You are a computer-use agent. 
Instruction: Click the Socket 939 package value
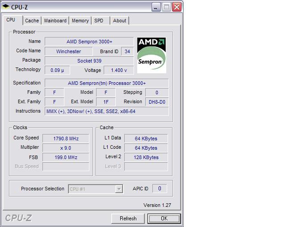[89, 61]
